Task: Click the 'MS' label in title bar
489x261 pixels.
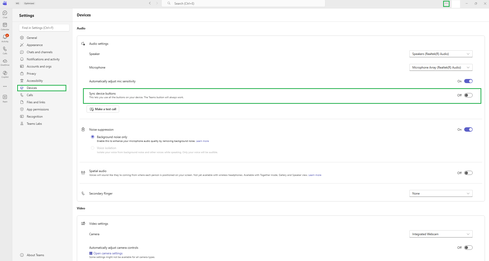Action: pos(17,3)
